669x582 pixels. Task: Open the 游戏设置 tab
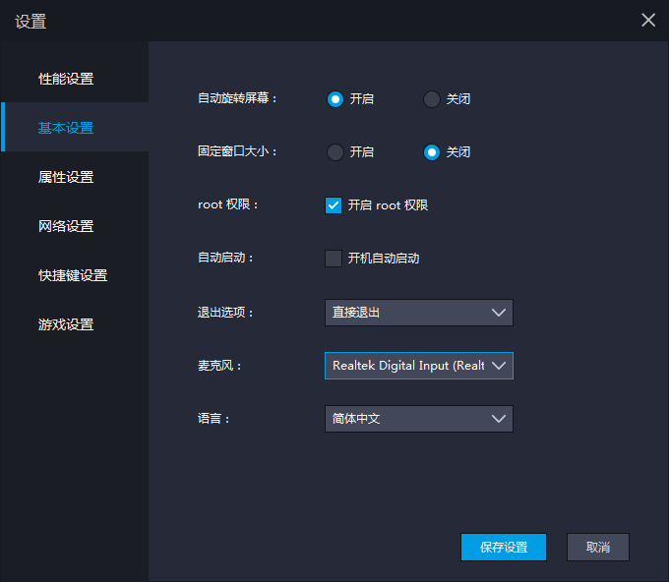pos(66,324)
